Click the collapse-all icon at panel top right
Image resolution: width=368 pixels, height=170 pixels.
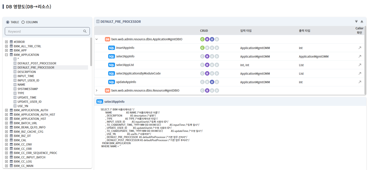(x=362, y=21)
